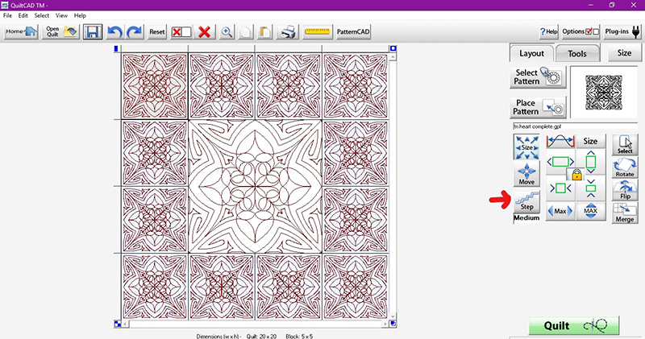
Task: Toggle the aspect ratio padlock
Action: tap(576, 174)
